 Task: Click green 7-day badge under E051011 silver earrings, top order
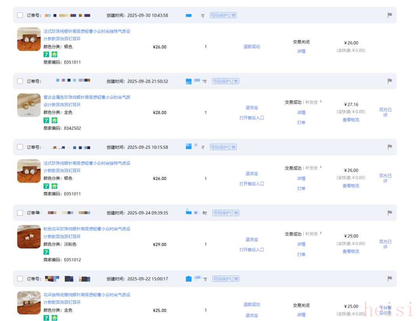point(46,54)
